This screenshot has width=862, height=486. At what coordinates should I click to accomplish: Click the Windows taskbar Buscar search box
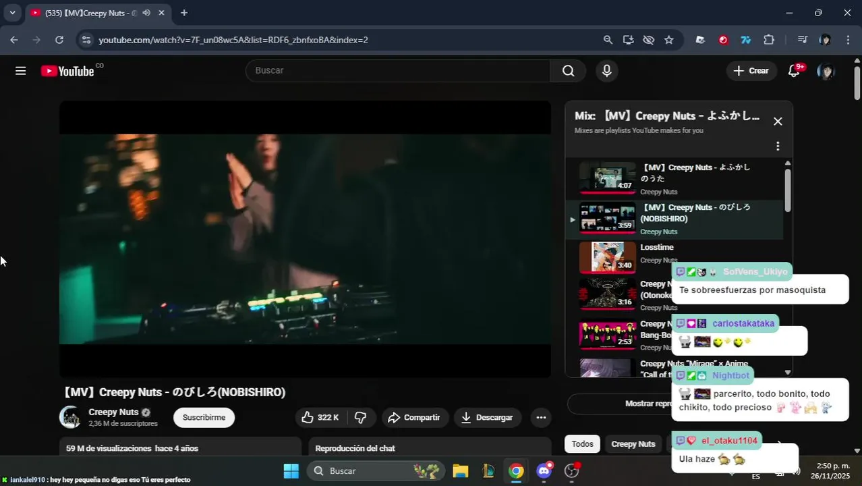coord(376,471)
